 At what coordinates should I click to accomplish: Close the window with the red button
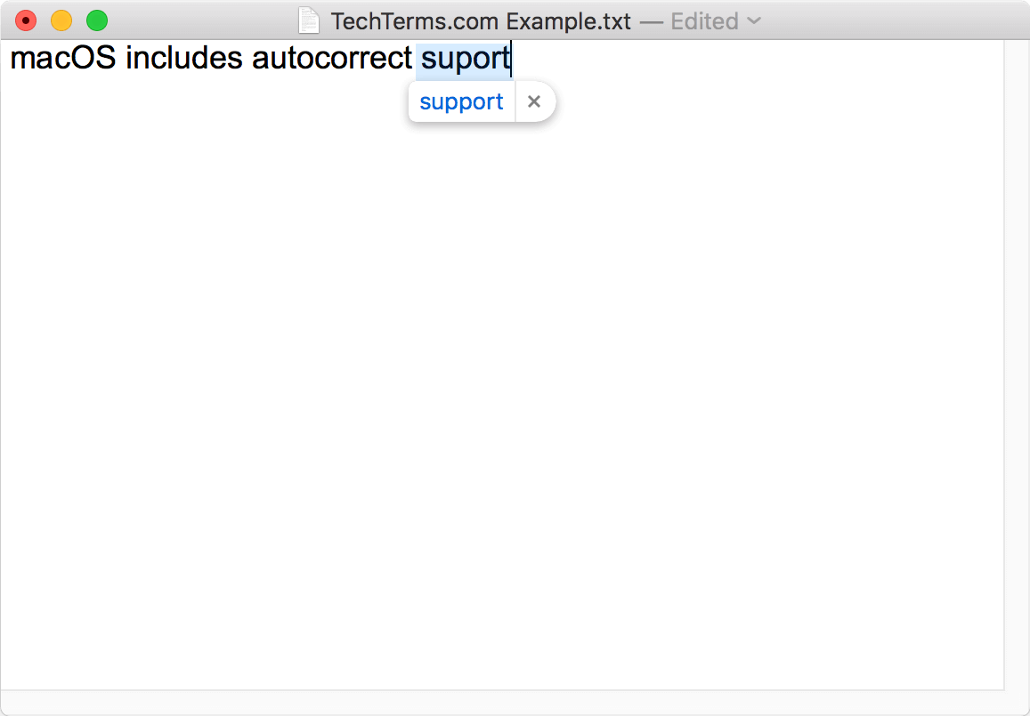26,21
